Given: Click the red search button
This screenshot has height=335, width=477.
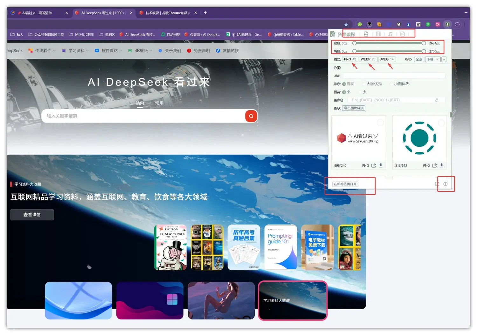Looking at the screenshot, I should pyautogui.click(x=251, y=116).
